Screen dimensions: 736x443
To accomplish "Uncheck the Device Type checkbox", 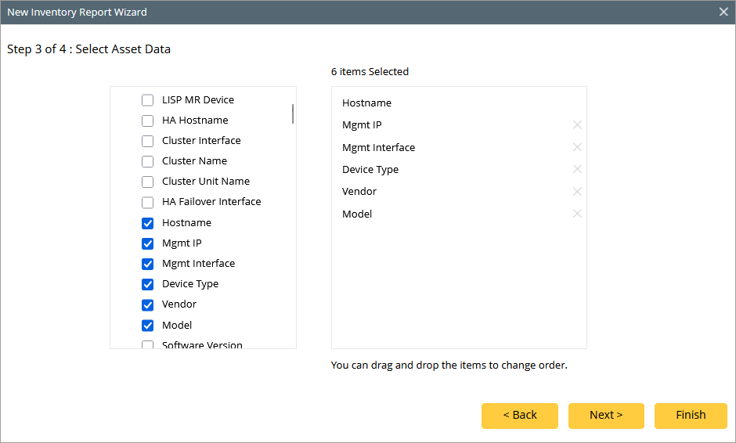I will [x=147, y=284].
